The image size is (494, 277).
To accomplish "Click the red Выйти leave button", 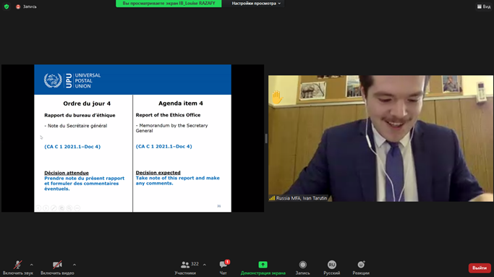I will [x=480, y=268].
